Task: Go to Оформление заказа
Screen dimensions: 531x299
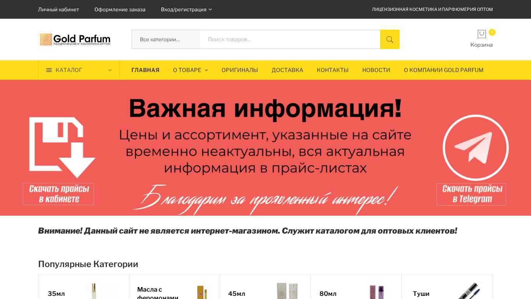Action: point(120,9)
